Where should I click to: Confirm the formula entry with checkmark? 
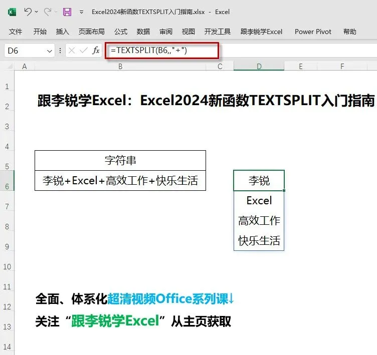tap(83, 51)
